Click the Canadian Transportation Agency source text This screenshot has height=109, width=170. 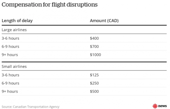tap(31, 107)
